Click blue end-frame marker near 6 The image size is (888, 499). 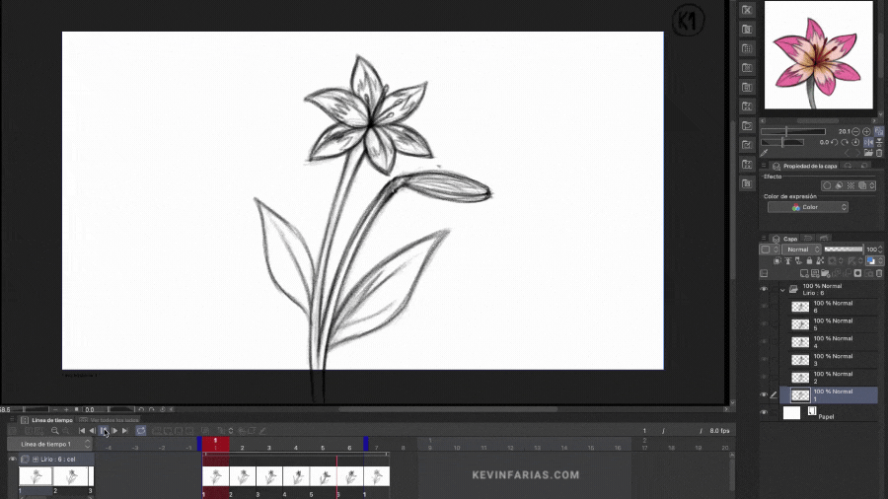366,444
